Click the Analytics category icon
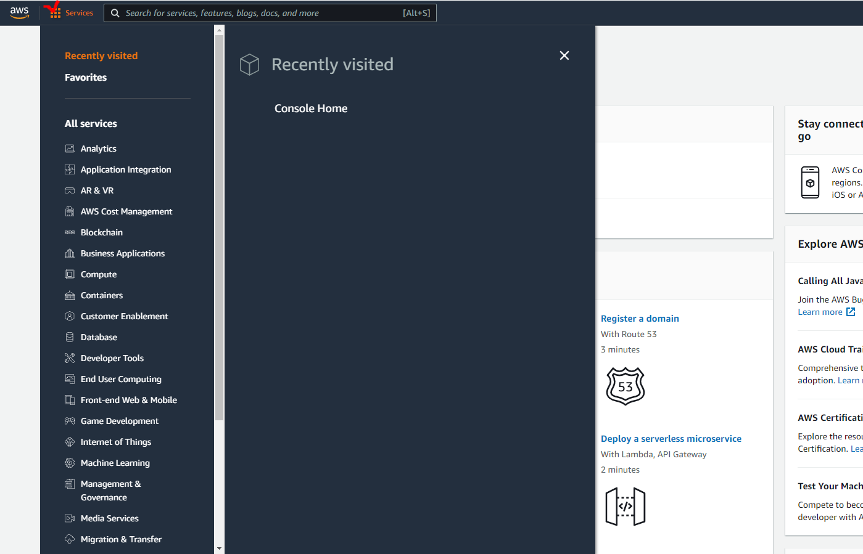 [x=70, y=149]
